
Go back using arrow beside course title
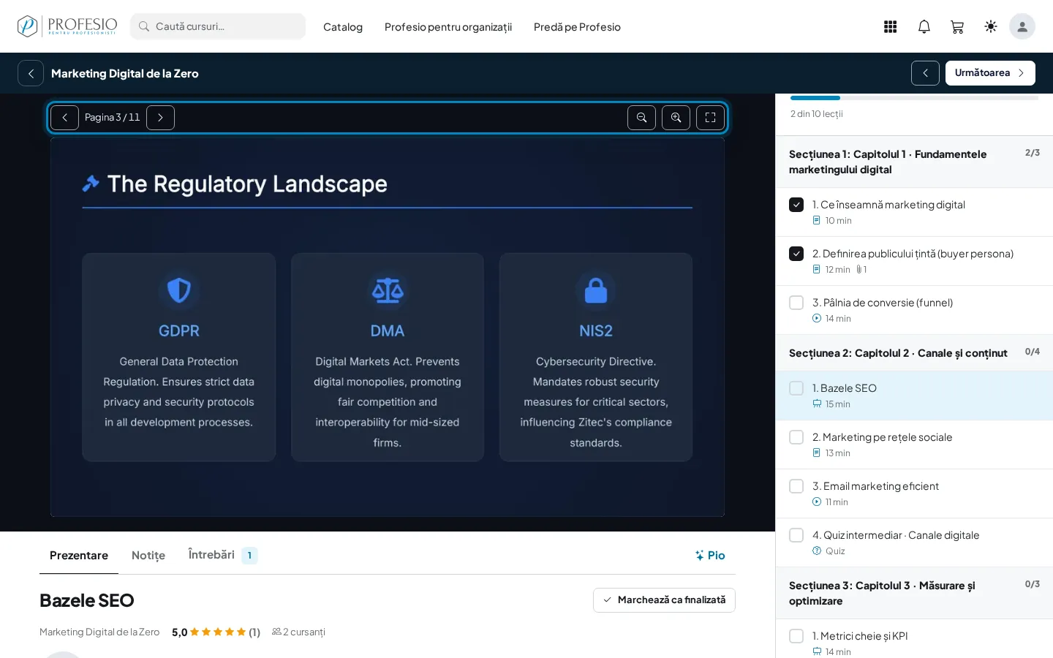point(31,73)
